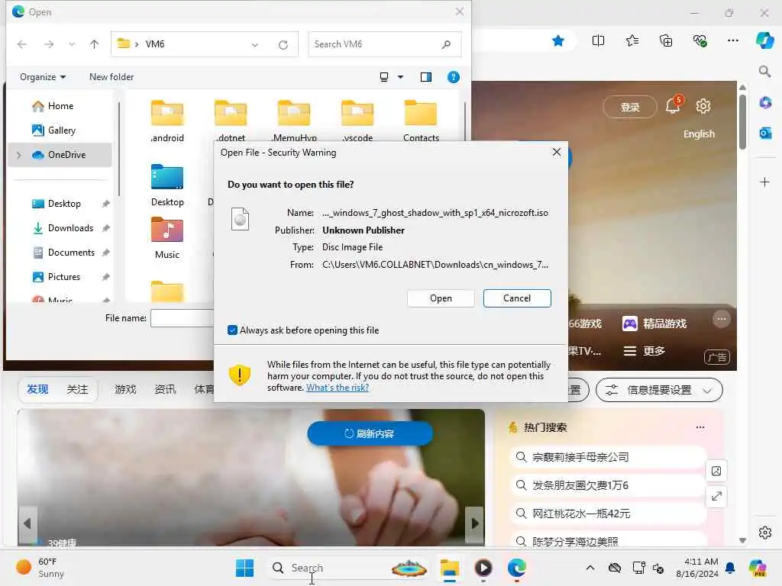Open Documents in the navigation pane
Image resolution: width=782 pixels, height=586 pixels.
pyautogui.click(x=70, y=253)
